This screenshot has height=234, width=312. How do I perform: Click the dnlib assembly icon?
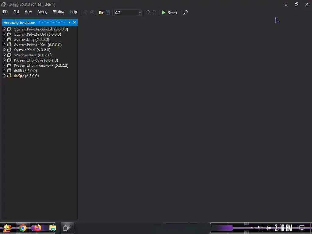(x=9, y=70)
